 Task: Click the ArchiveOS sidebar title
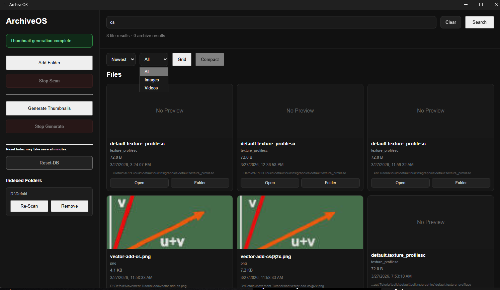coord(26,21)
